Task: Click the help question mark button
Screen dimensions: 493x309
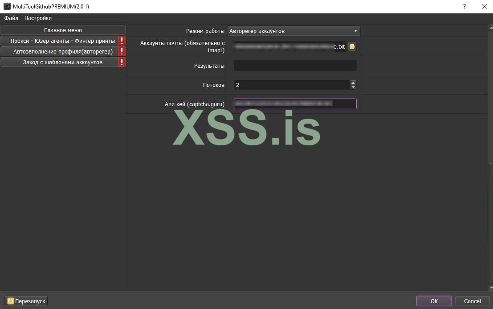Action: 464,6
